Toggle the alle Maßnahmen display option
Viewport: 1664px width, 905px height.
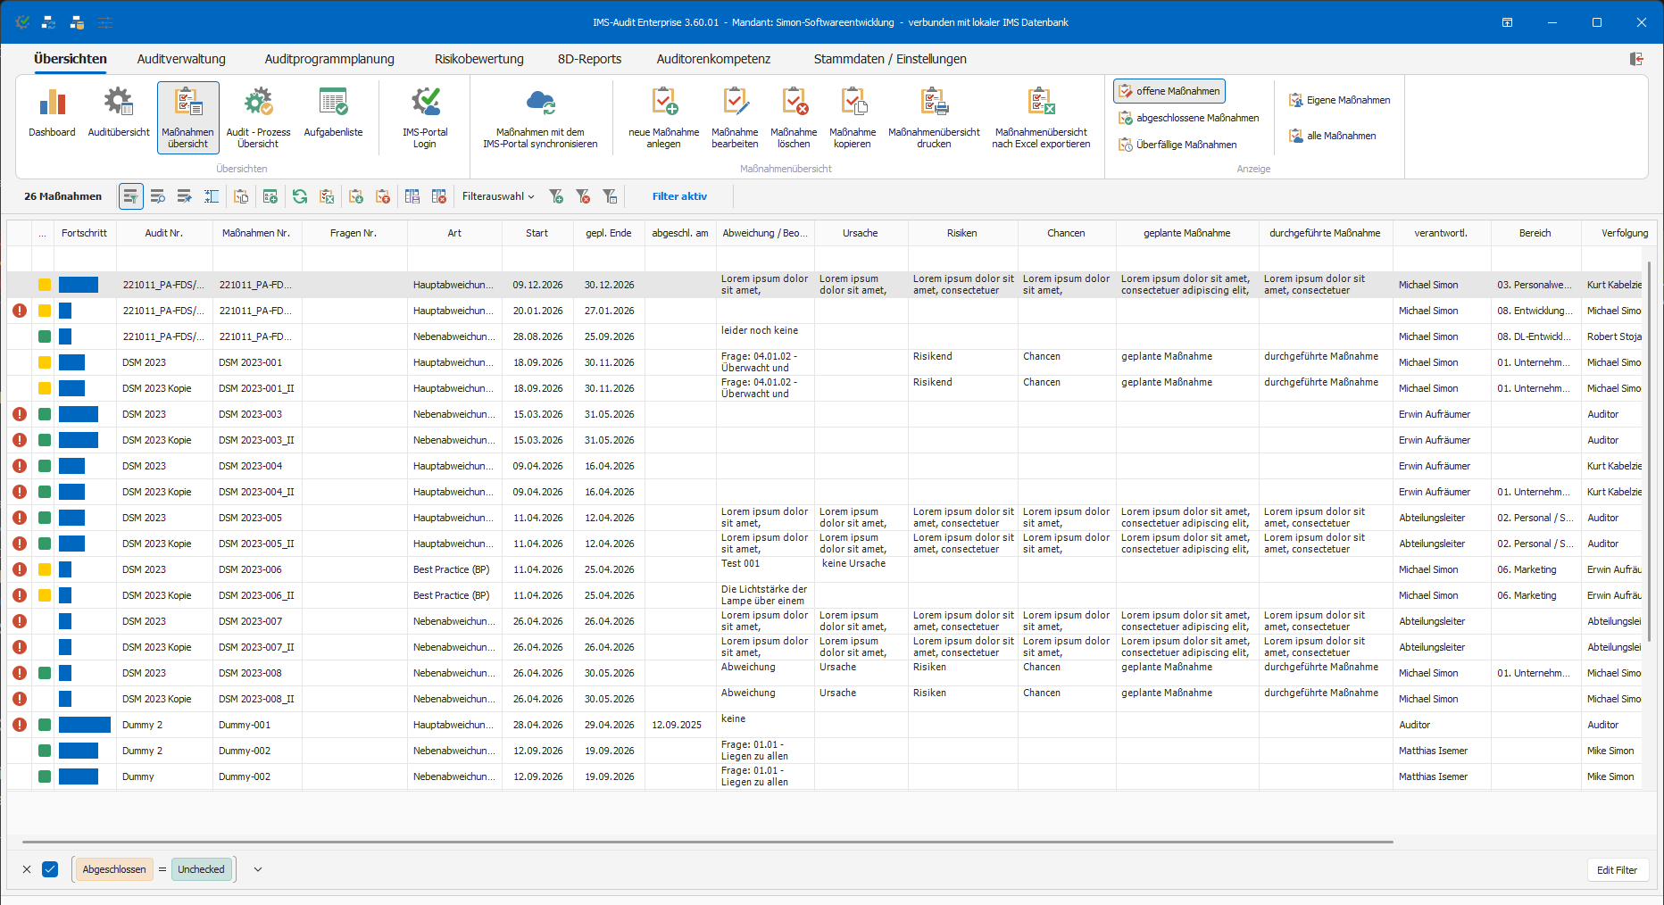pos(1332,136)
